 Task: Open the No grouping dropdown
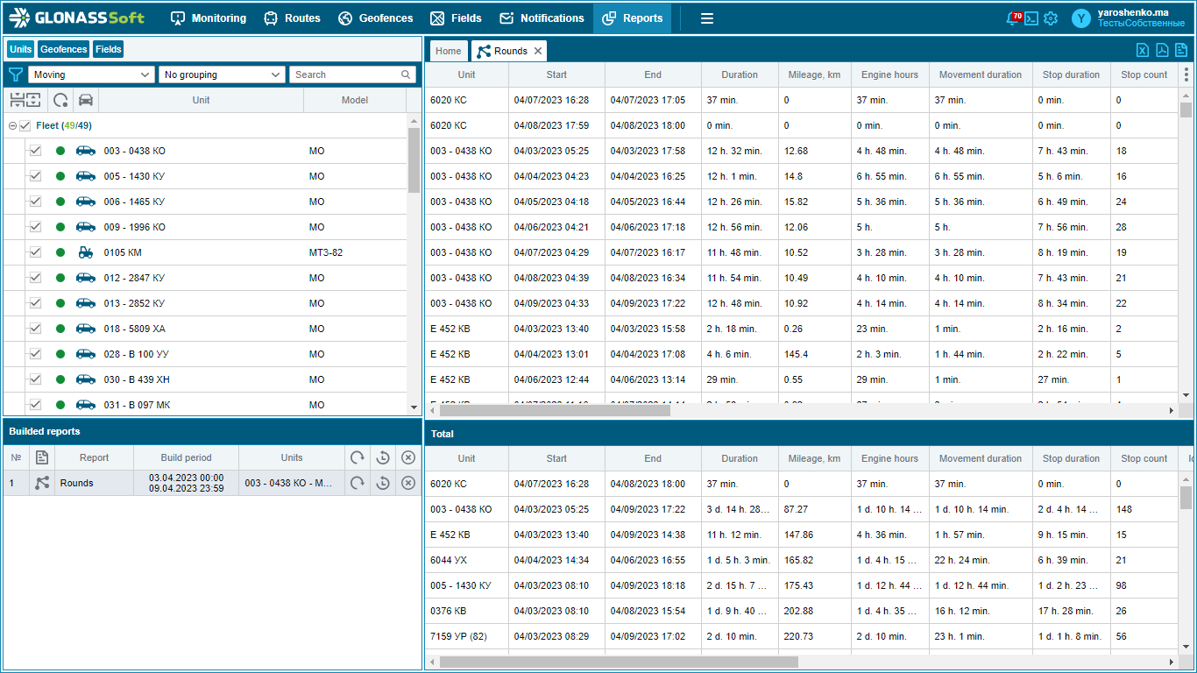pos(223,74)
